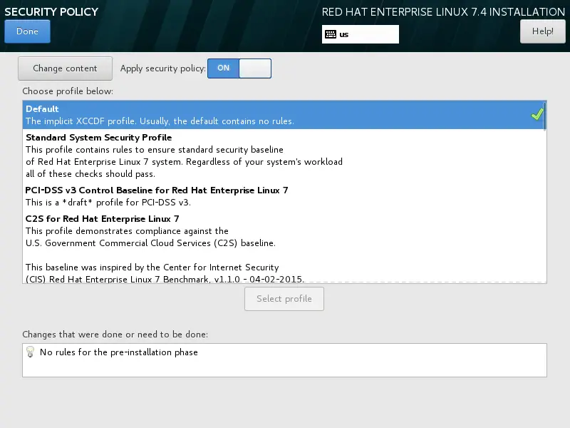The width and height of the screenshot is (570, 428).
Task: Click the draft profile for PCI-DSS v3 description
Action: [108, 203]
